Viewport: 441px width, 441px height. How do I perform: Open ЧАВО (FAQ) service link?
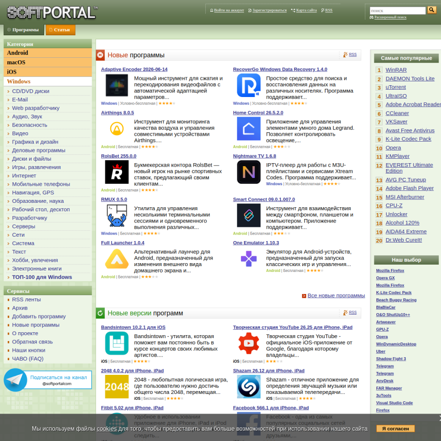pos(27,359)
